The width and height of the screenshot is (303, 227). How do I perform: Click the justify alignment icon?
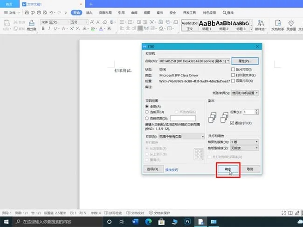click(140, 28)
